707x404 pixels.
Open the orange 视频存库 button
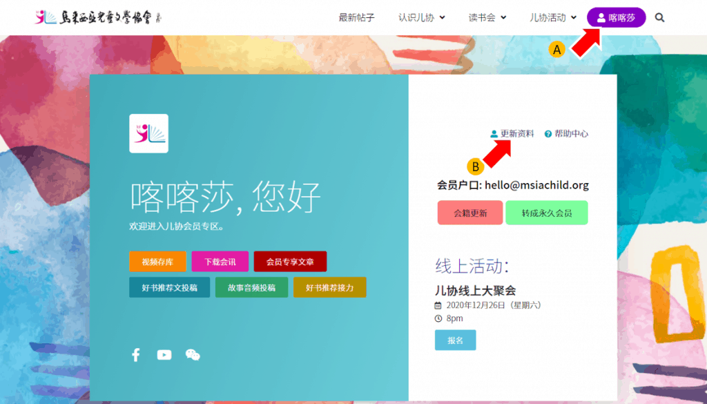click(x=157, y=262)
